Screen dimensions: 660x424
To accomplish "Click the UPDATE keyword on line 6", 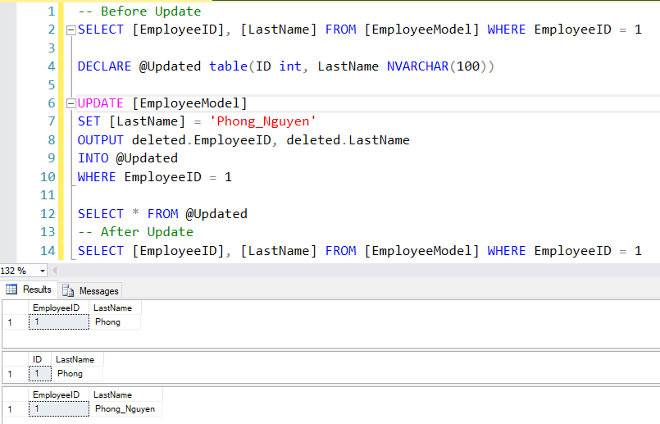I will [101, 103].
